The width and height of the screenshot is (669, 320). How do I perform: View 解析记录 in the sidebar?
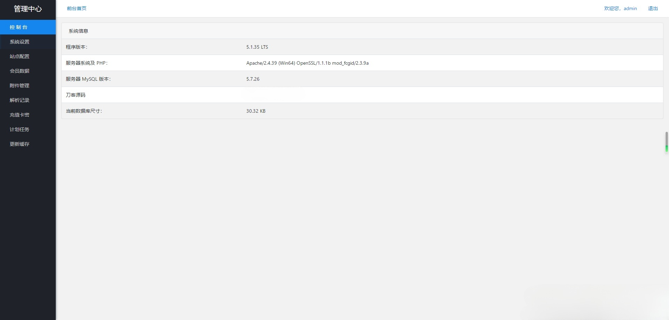(x=20, y=100)
